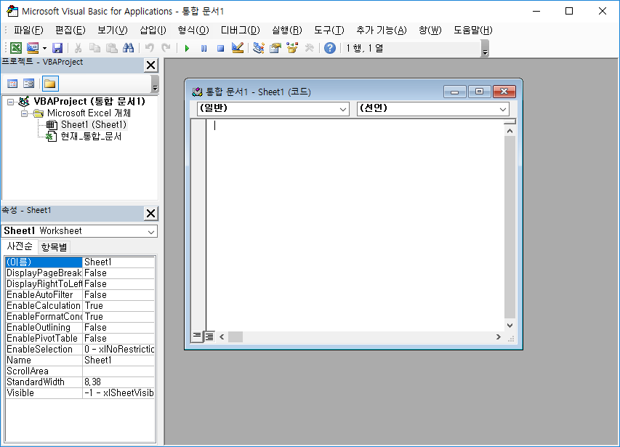The image size is (620, 447).
Task: Click Full Module View button in code window
Action: tap(209, 337)
